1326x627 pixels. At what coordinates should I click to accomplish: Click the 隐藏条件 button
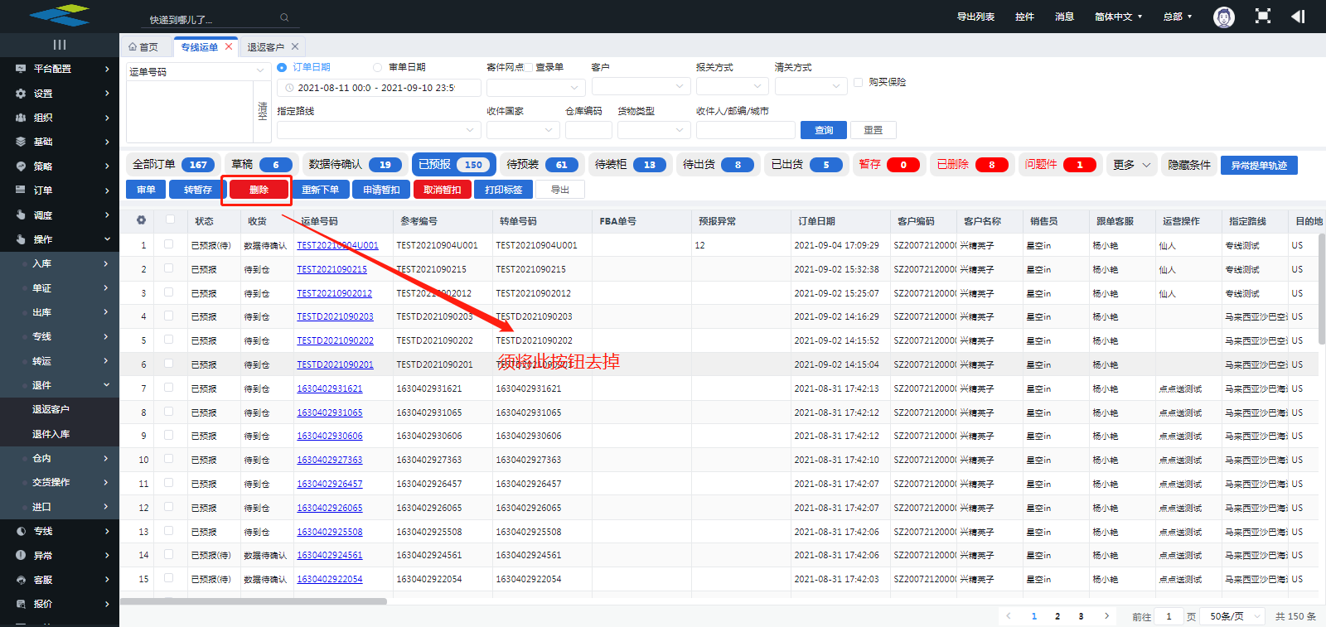click(1189, 165)
